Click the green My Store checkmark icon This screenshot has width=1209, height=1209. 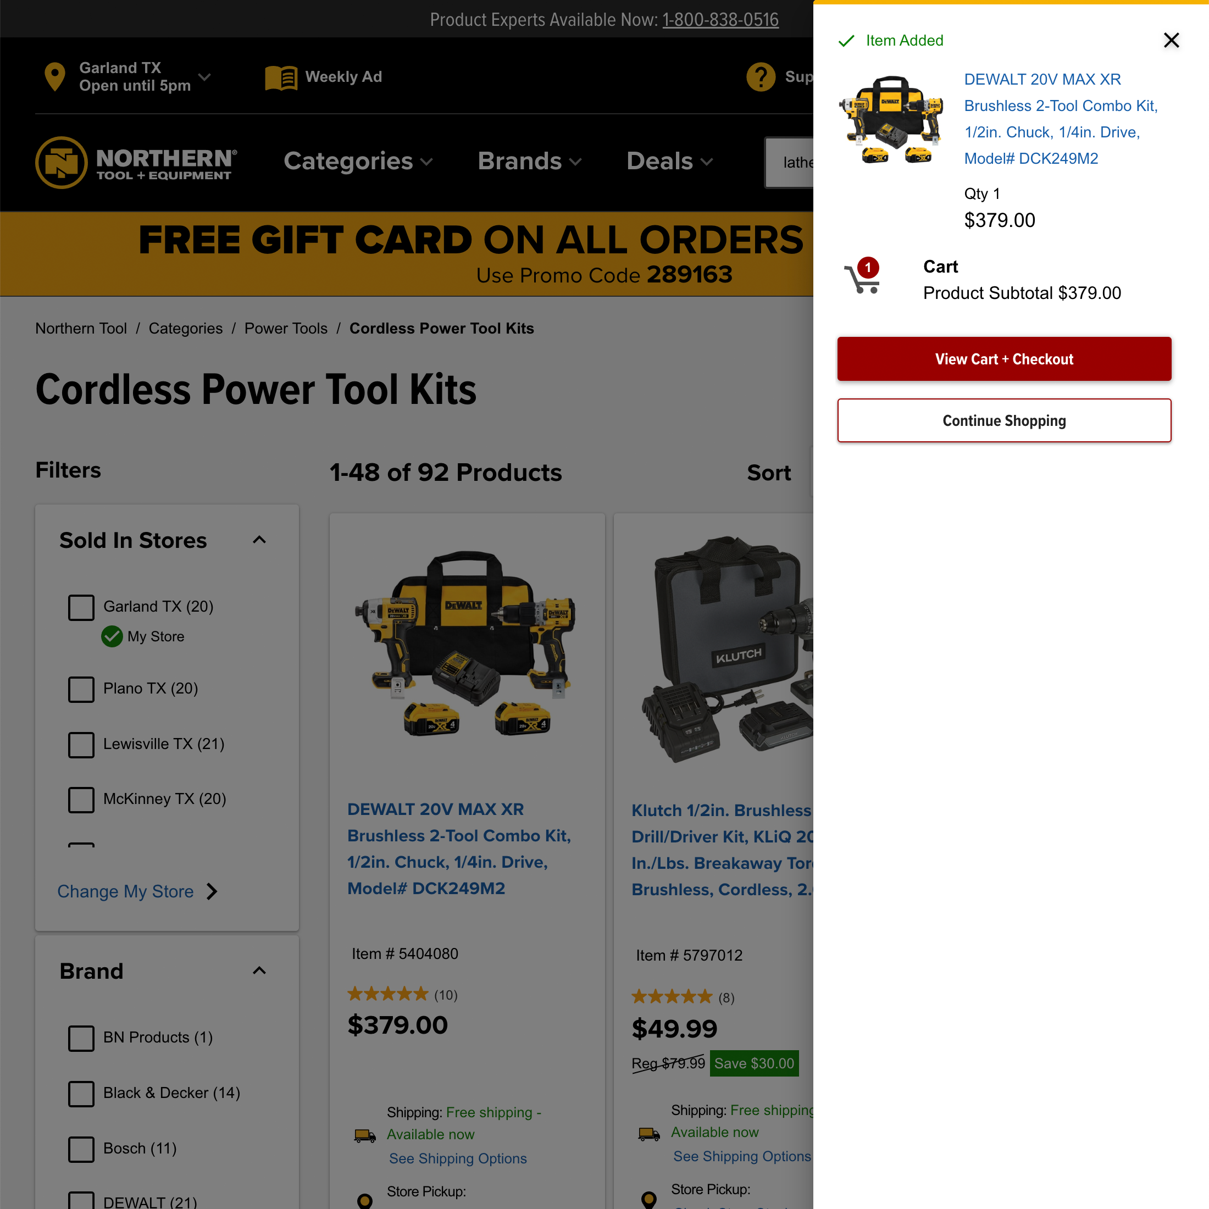coord(112,636)
